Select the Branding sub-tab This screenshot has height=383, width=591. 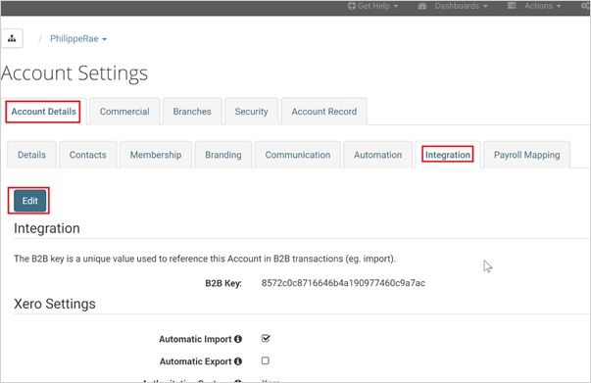pos(223,155)
